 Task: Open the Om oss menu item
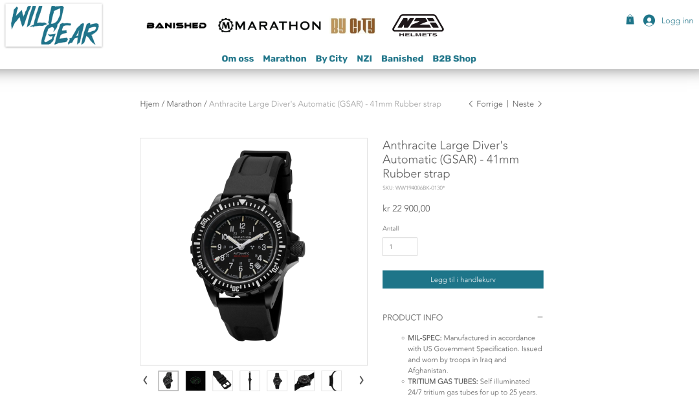[x=238, y=59]
